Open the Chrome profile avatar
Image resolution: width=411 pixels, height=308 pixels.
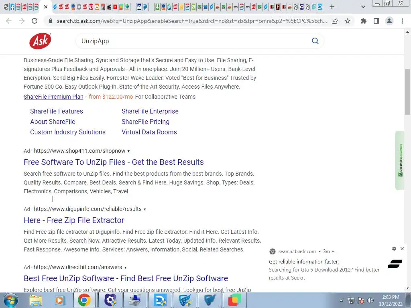[389, 21]
